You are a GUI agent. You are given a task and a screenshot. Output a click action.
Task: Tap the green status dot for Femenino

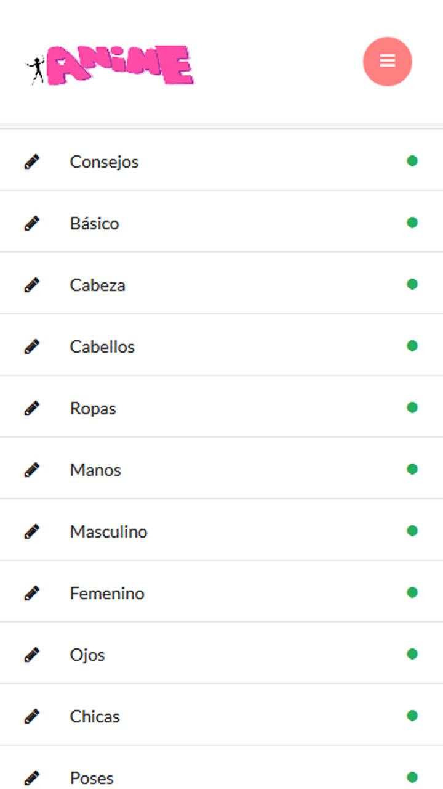[412, 592]
